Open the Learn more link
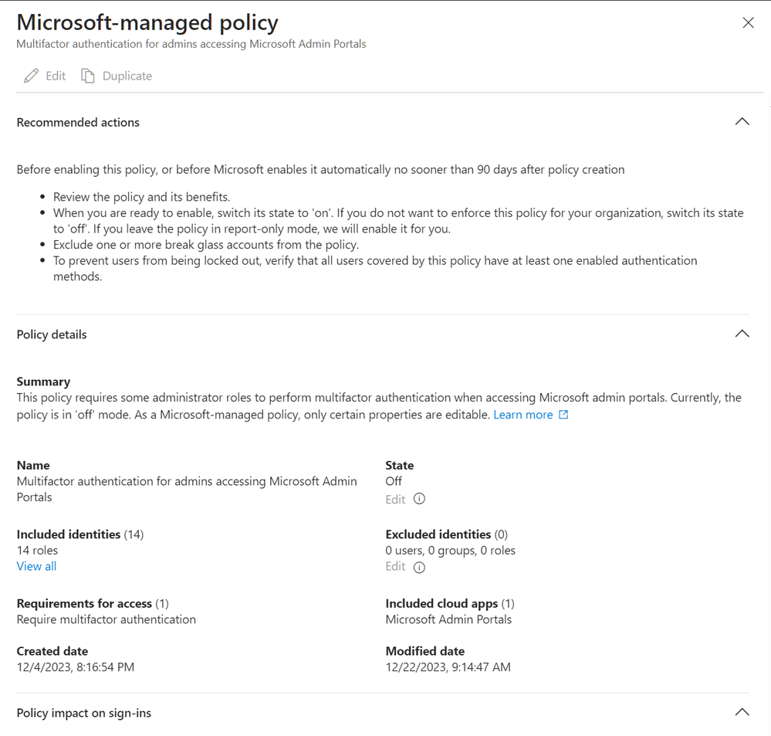This screenshot has width=771, height=736. tap(522, 415)
